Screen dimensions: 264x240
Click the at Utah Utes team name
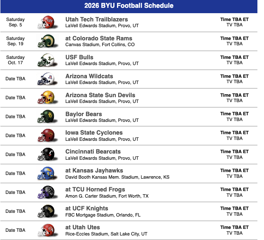pyautogui.click(x=82, y=227)
